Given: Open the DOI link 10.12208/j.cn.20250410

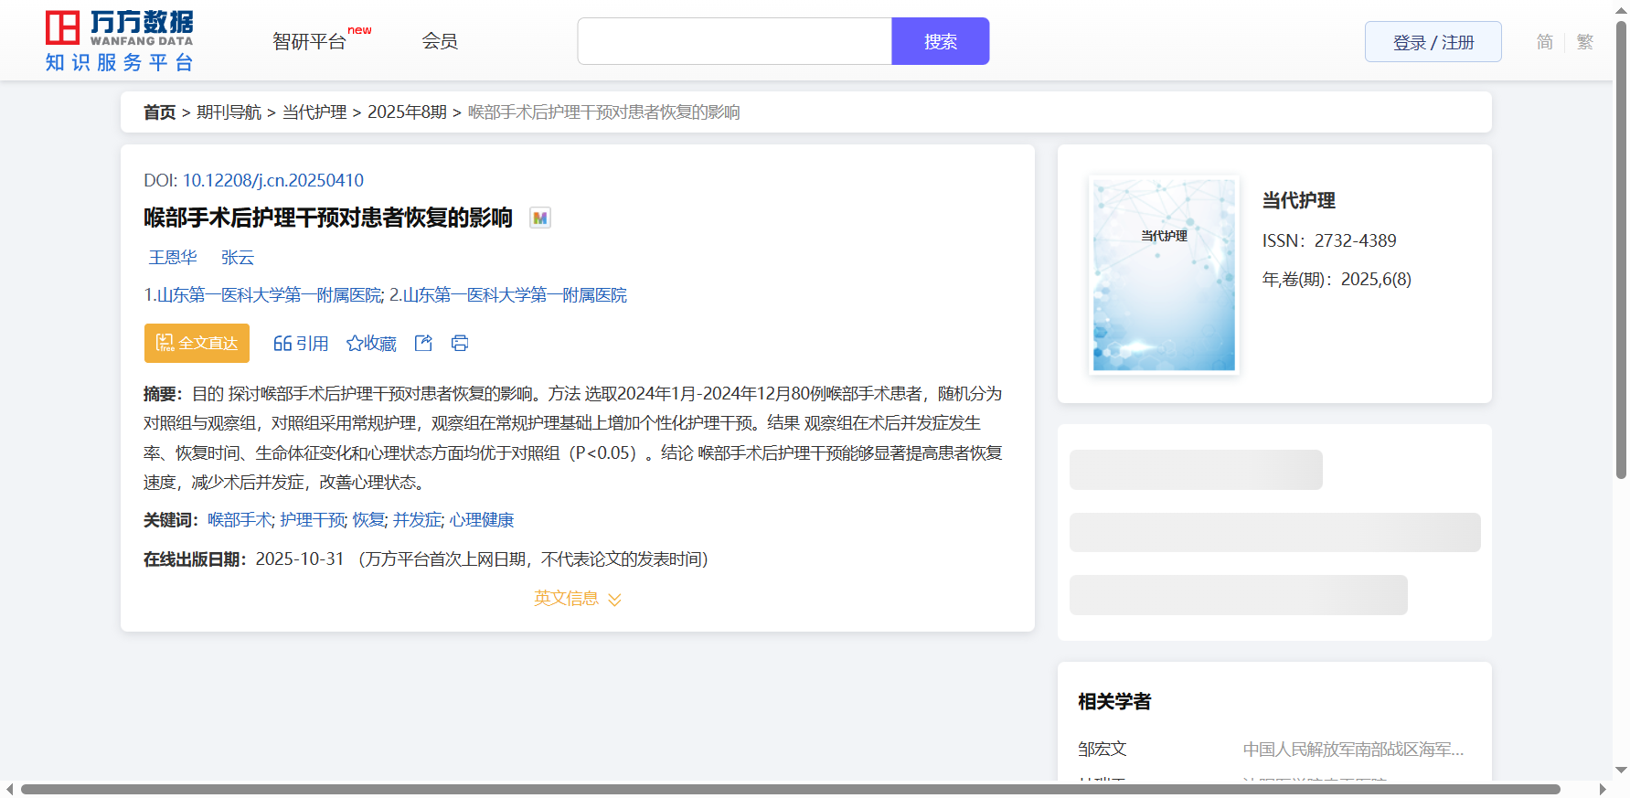Looking at the screenshot, I should pyautogui.click(x=272, y=180).
